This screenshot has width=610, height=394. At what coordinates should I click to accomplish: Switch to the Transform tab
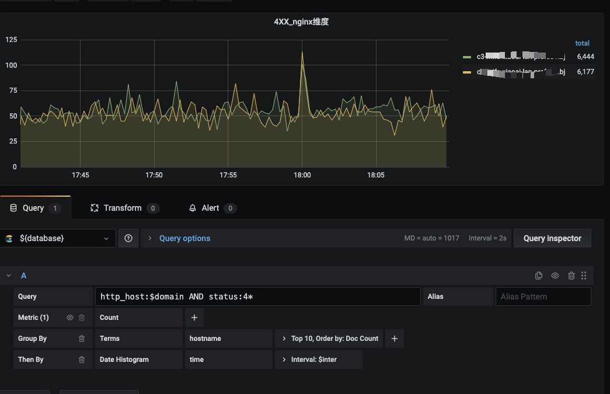(x=123, y=208)
